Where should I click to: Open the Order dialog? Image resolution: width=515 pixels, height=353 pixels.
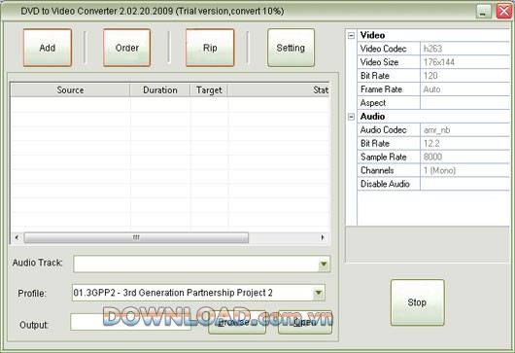click(126, 48)
